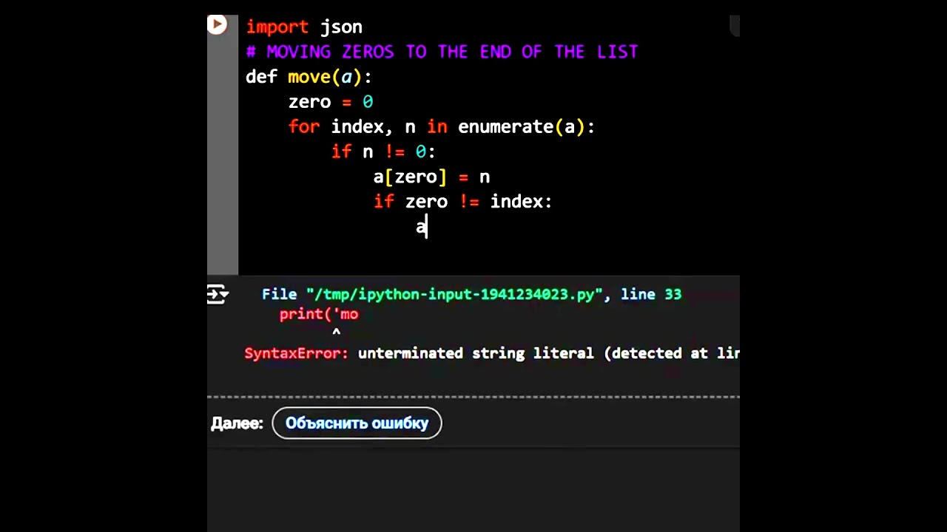Click the MOVING ZEROS comment line
Viewport: 947px width, 532px height.
point(442,52)
